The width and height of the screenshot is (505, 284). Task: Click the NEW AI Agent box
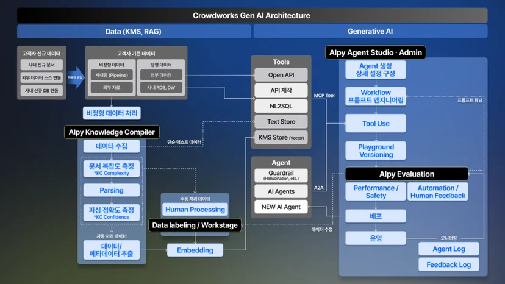281,207
